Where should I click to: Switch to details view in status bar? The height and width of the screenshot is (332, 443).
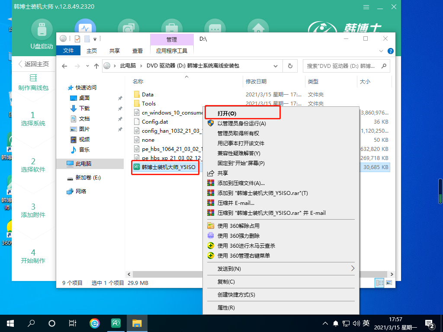[379, 283]
